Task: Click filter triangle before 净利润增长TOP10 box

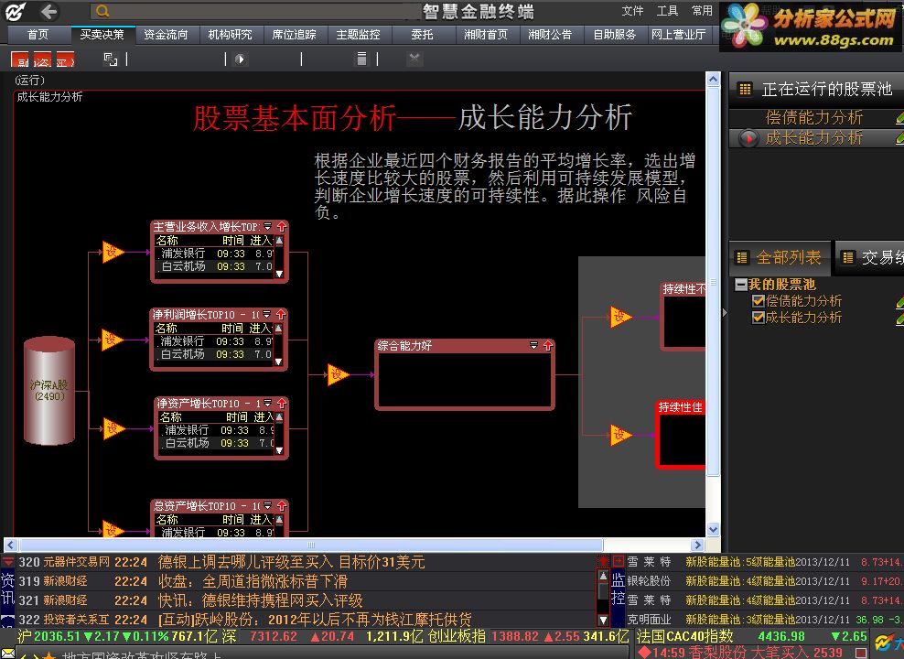Action: [x=112, y=340]
